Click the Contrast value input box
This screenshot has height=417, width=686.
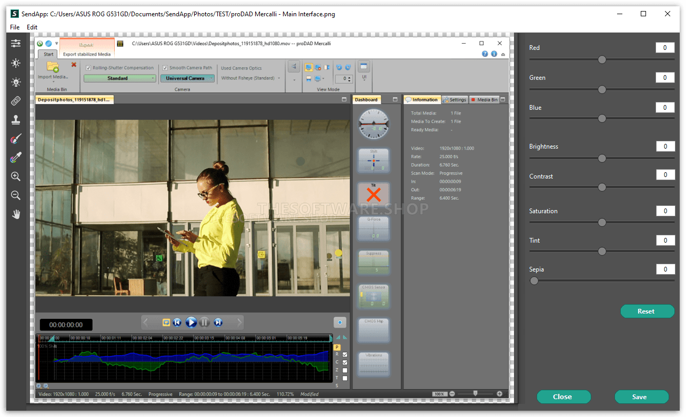pyautogui.click(x=665, y=175)
